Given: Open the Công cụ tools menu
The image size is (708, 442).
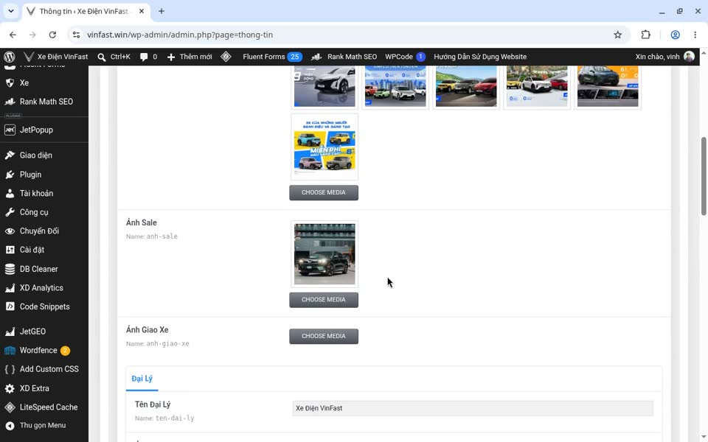Looking at the screenshot, I should click(44, 212).
